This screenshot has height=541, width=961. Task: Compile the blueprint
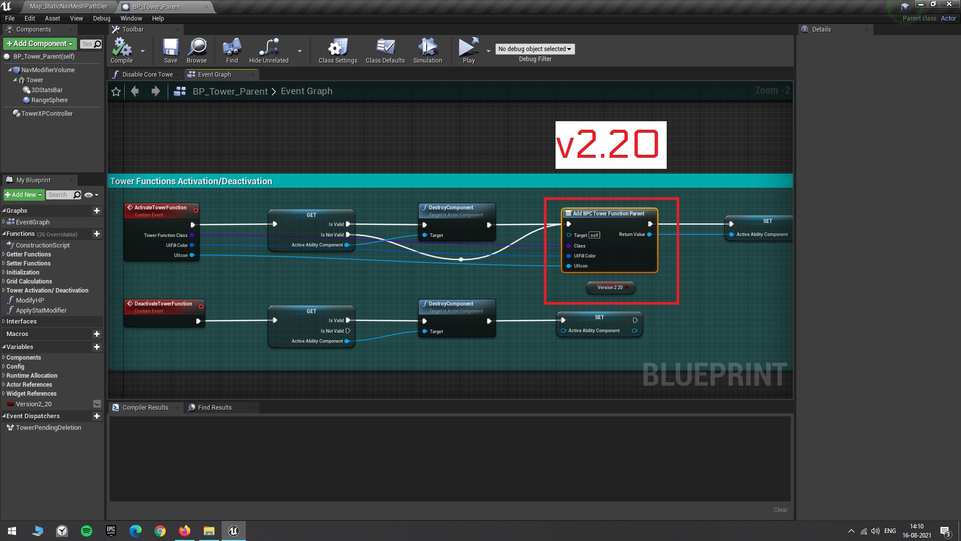point(122,50)
